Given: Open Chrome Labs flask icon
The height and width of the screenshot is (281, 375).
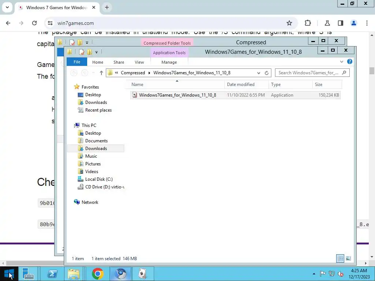Looking at the screenshot, I should click(x=327, y=23).
